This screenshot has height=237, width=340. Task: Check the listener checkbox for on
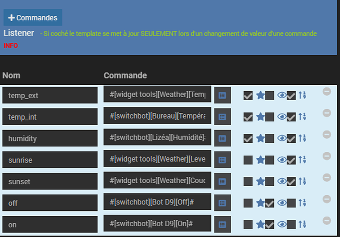pyautogui.click(x=248, y=225)
